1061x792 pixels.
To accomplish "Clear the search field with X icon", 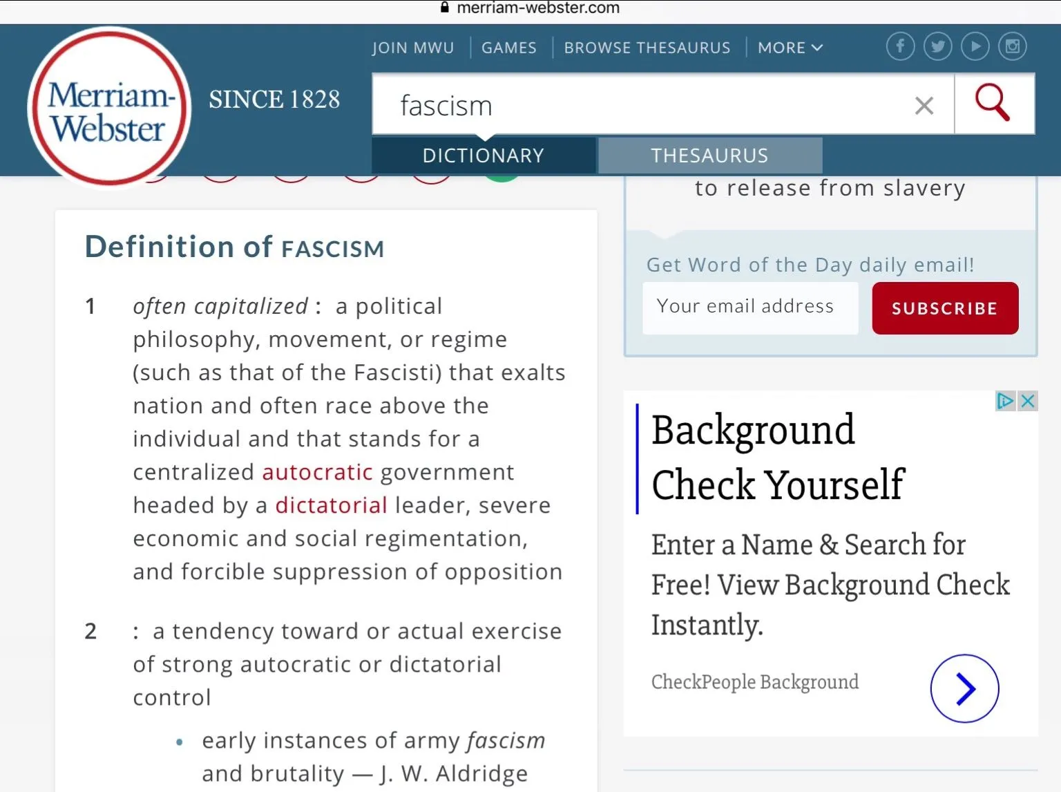I will (924, 106).
